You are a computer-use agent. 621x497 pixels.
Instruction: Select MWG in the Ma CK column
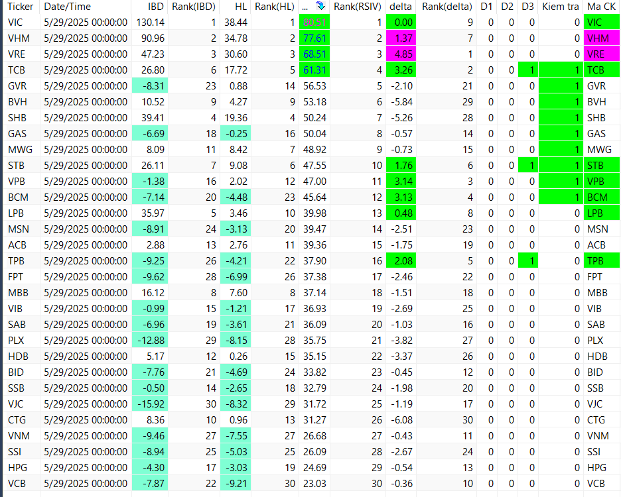[x=599, y=150]
